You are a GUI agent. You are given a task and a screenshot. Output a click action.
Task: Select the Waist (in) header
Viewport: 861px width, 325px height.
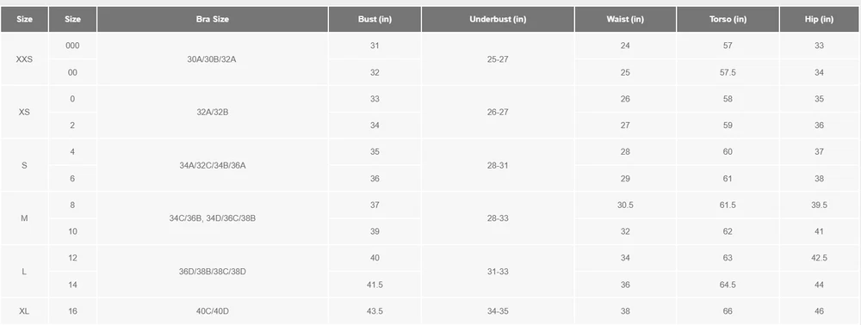tap(625, 19)
